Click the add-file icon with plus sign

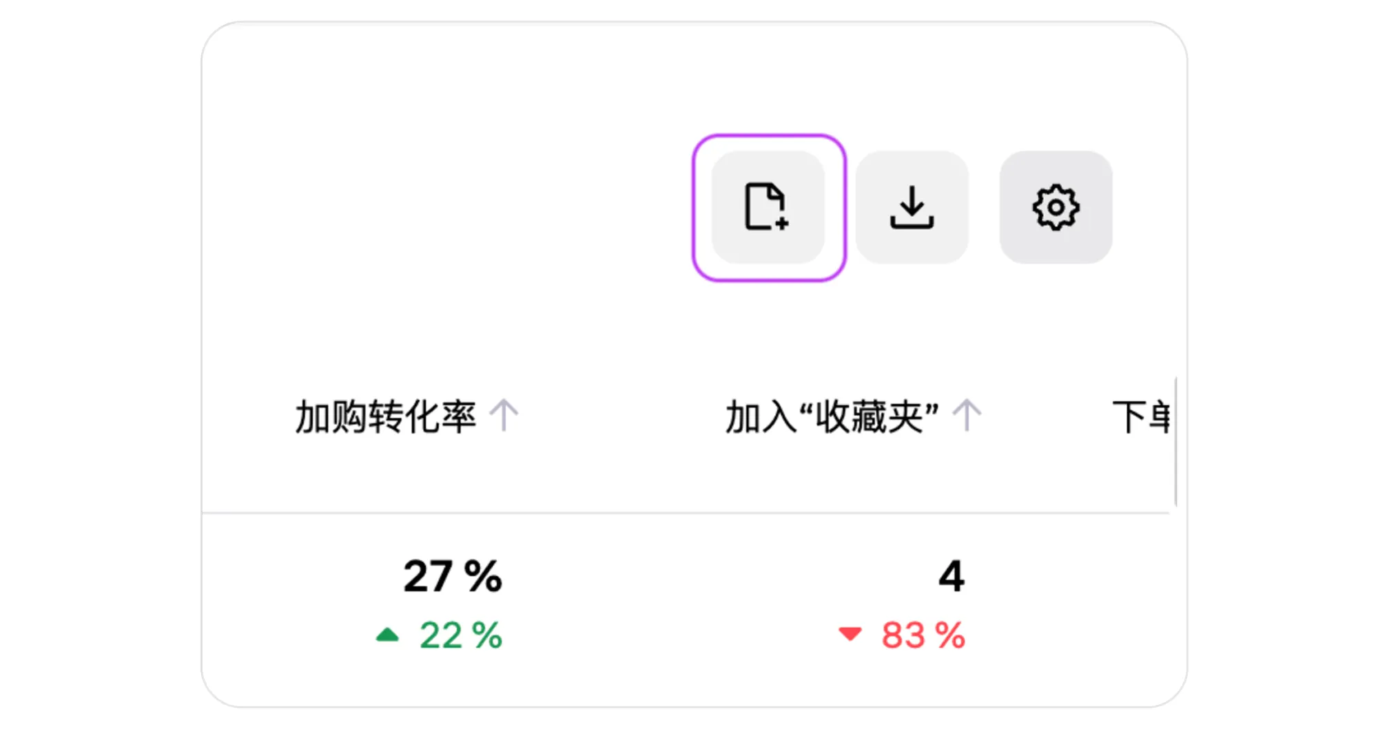[767, 207]
